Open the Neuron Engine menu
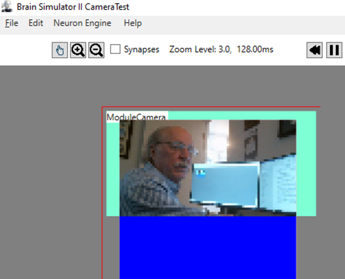Image resolution: width=345 pixels, height=279 pixels. [x=82, y=23]
